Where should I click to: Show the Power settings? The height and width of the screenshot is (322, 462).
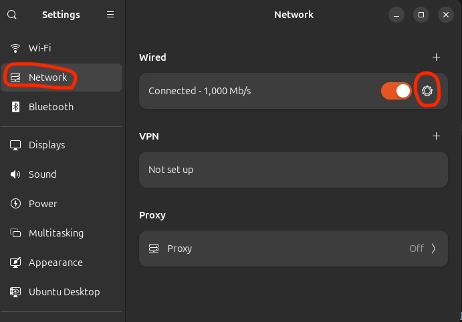[62, 204]
